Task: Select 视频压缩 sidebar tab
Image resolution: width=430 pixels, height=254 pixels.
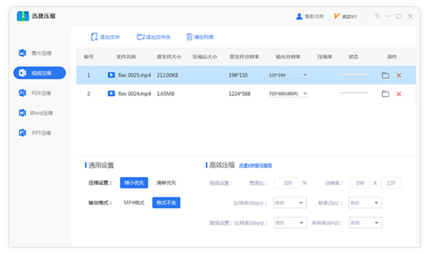Action: point(39,73)
